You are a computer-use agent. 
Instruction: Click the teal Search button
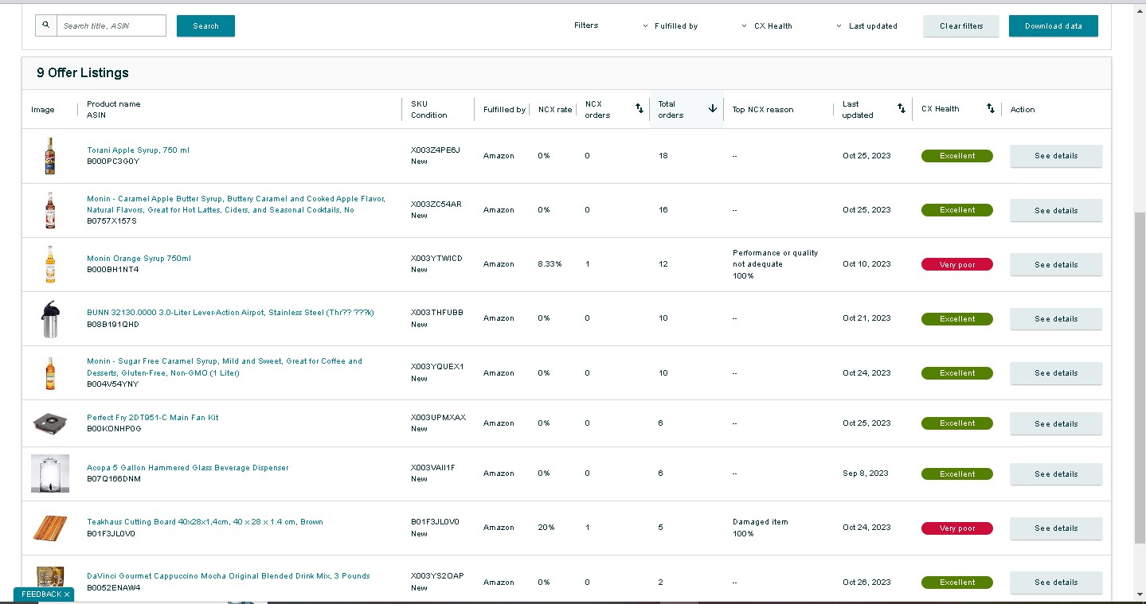205,25
